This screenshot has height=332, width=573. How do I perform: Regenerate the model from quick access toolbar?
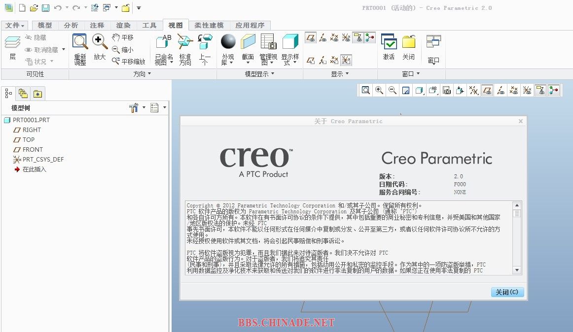(x=95, y=8)
